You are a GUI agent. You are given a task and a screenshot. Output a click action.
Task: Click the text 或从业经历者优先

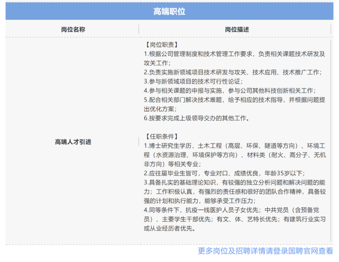pyautogui.click(x=169, y=228)
